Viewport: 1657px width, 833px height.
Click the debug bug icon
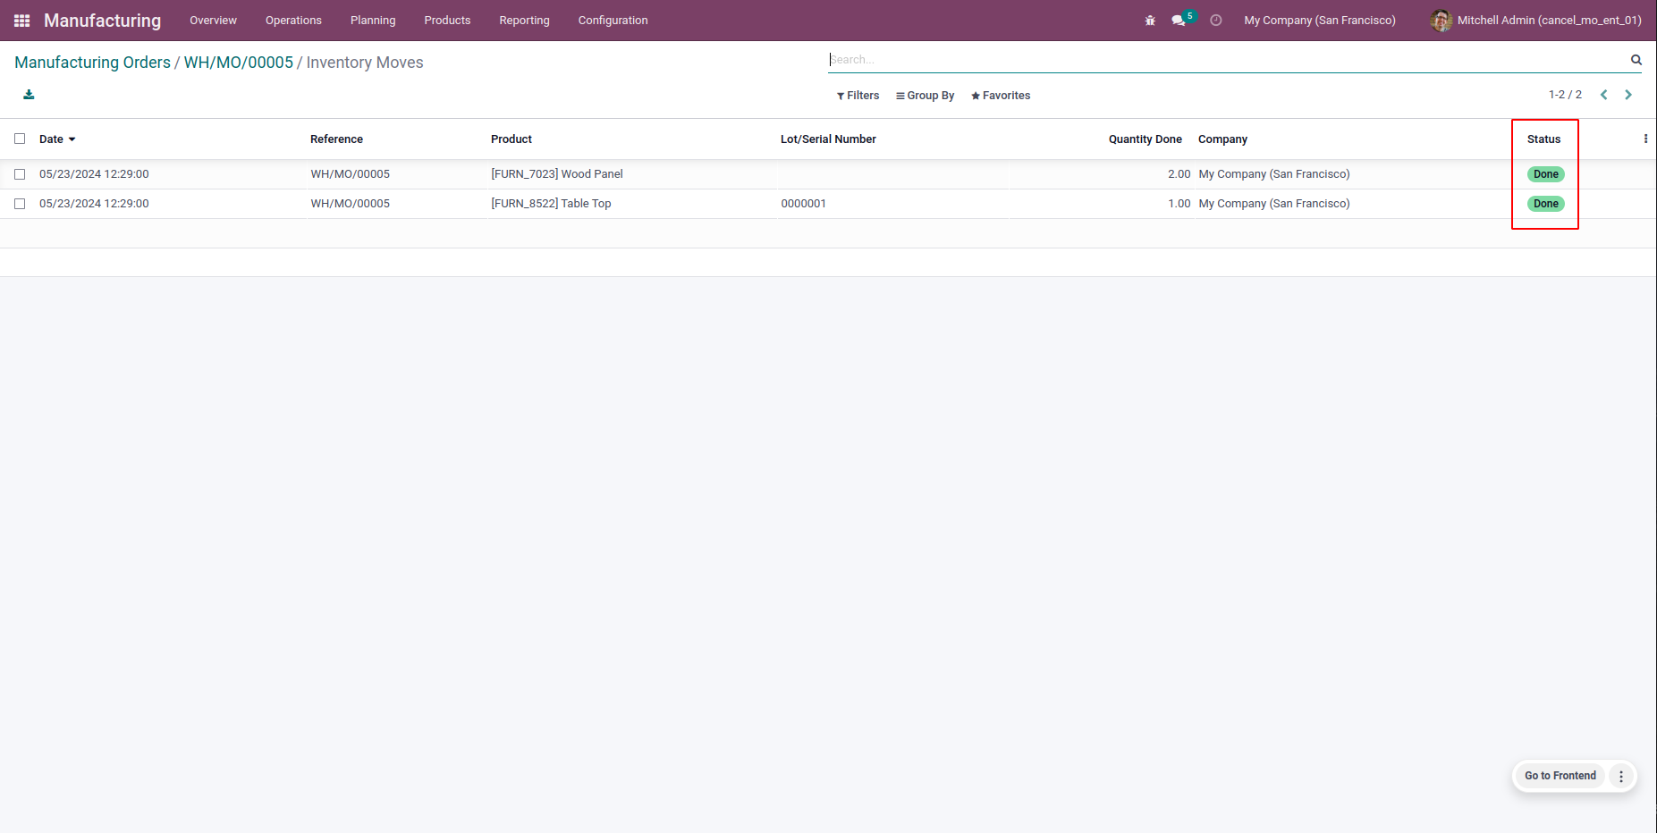pos(1150,21)
